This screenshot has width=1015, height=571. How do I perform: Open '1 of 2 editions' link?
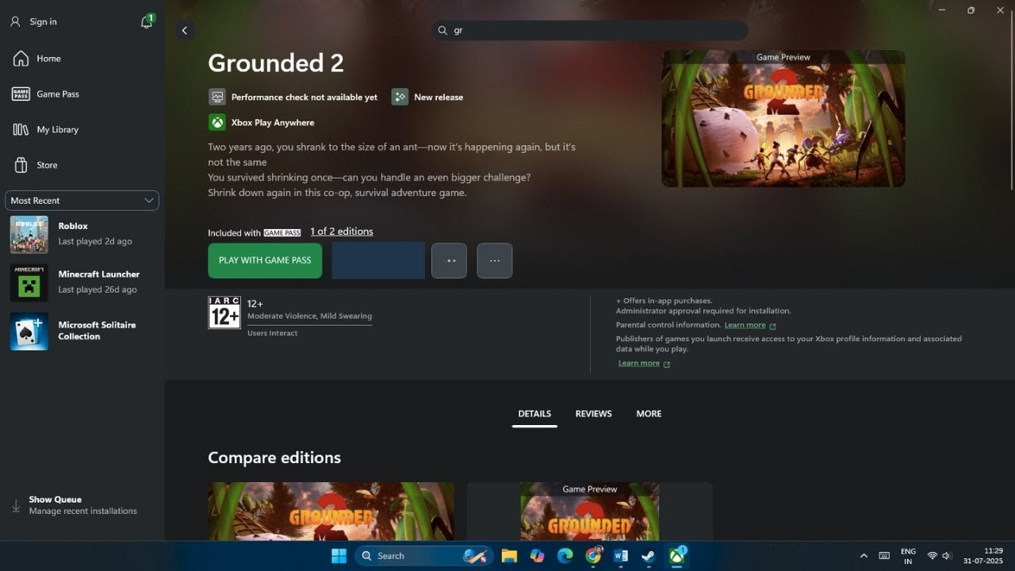pos(342,232)
